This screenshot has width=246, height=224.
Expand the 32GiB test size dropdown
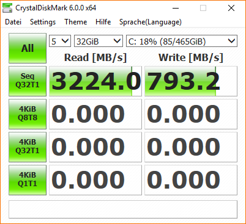coord(99,41)
